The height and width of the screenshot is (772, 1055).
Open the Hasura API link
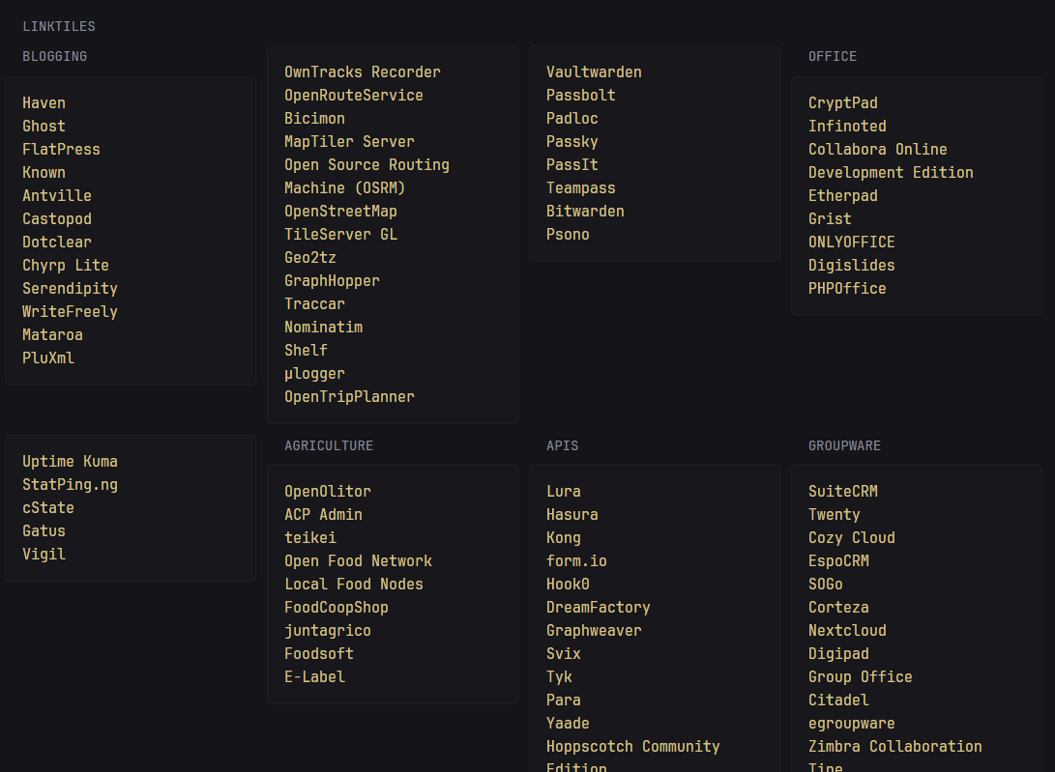[571, 514]
